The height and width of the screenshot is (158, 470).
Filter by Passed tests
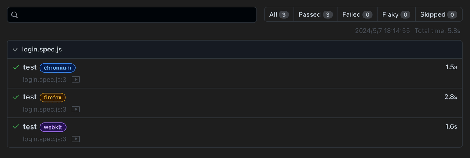315,14
